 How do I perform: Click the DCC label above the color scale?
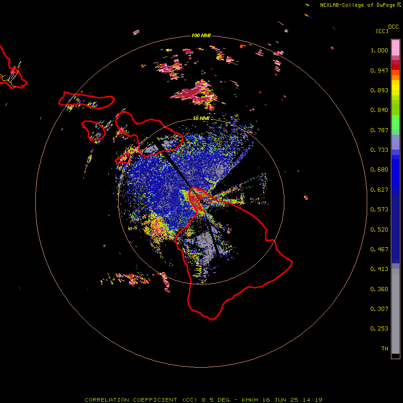coord(394,27)
